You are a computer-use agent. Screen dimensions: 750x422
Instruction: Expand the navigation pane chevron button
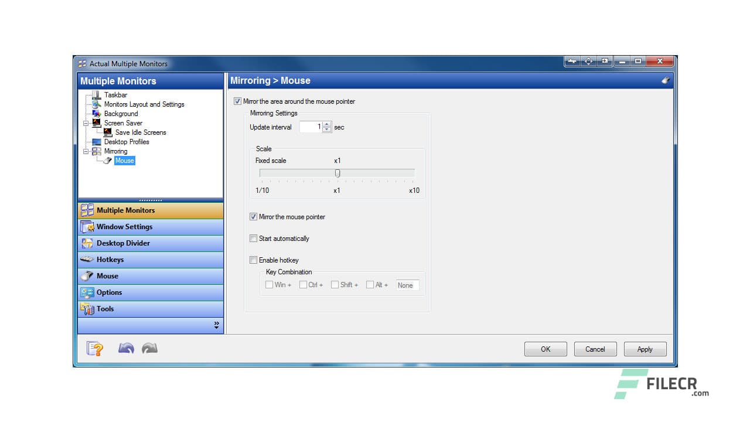216,325
